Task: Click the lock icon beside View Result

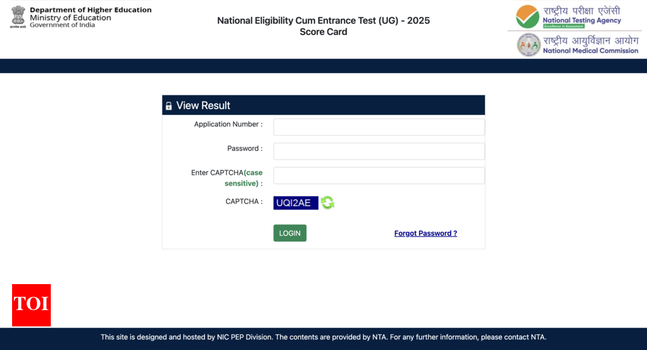Action: point(169,106)
